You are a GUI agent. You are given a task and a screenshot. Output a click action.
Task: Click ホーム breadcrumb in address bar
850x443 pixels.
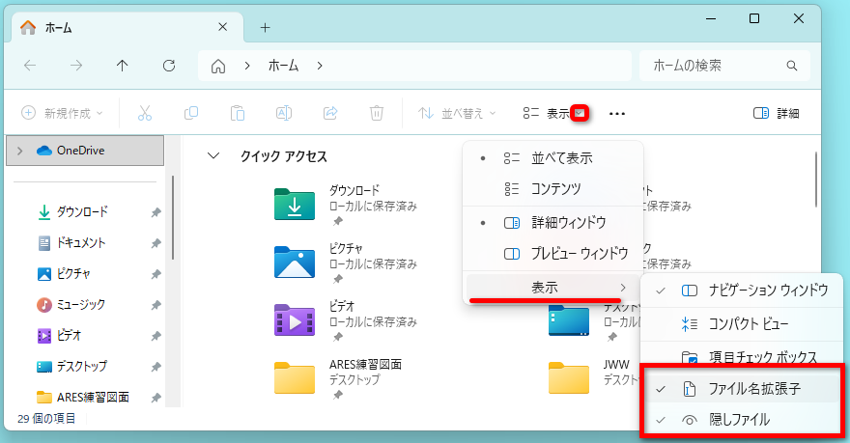(x=284, y=66)
